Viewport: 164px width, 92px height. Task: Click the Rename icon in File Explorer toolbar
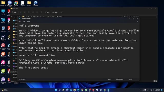33,12
